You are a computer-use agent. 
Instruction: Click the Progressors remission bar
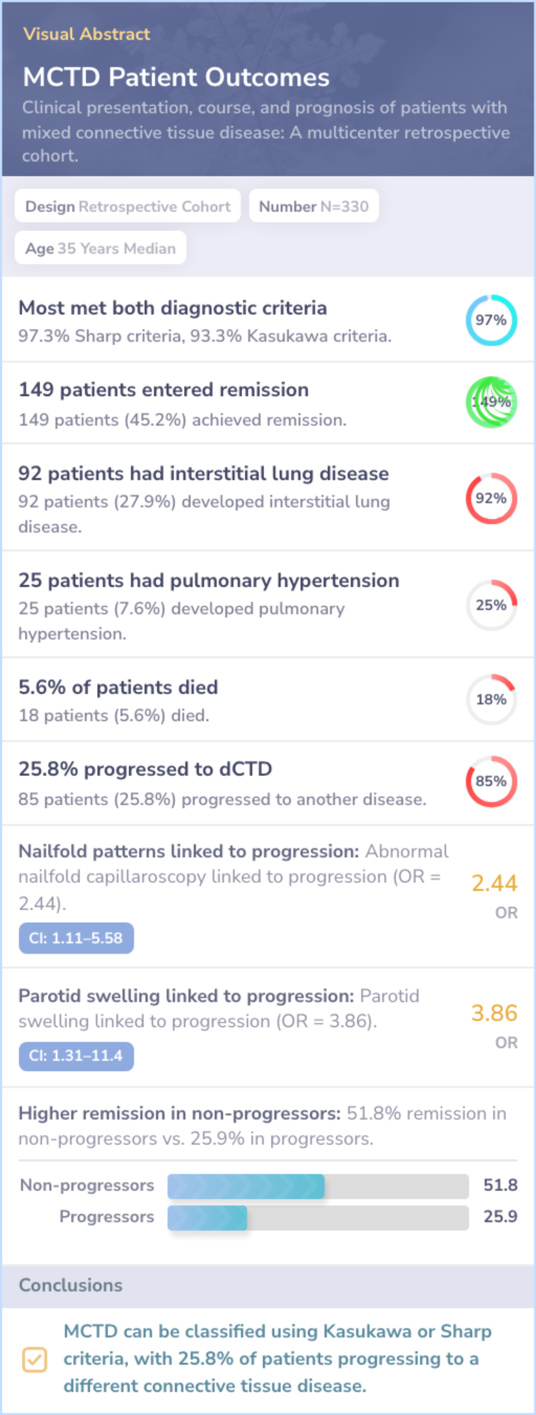pos(318,1217)
